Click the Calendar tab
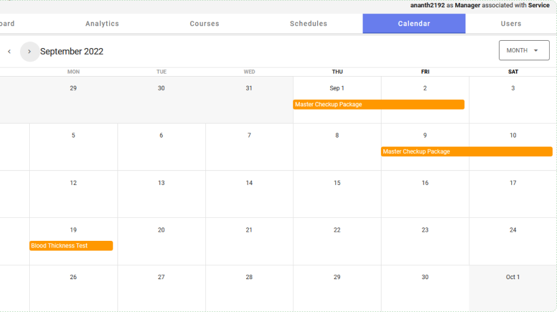The height and width of the screenshot is (312, 557). 414,24
